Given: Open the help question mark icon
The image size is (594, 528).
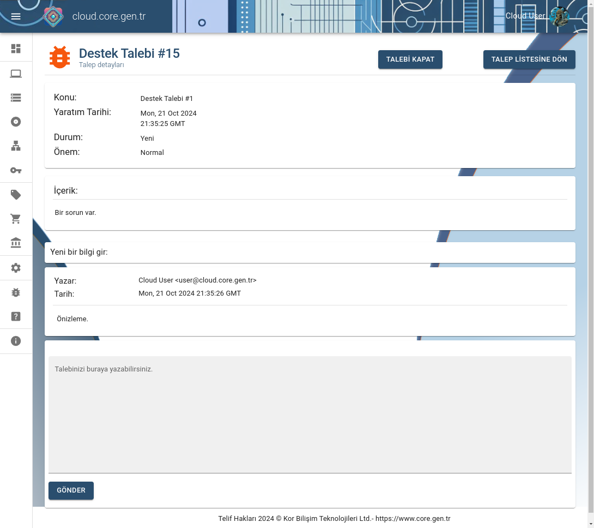Looking at the screenshot, I should click(16, 316).
